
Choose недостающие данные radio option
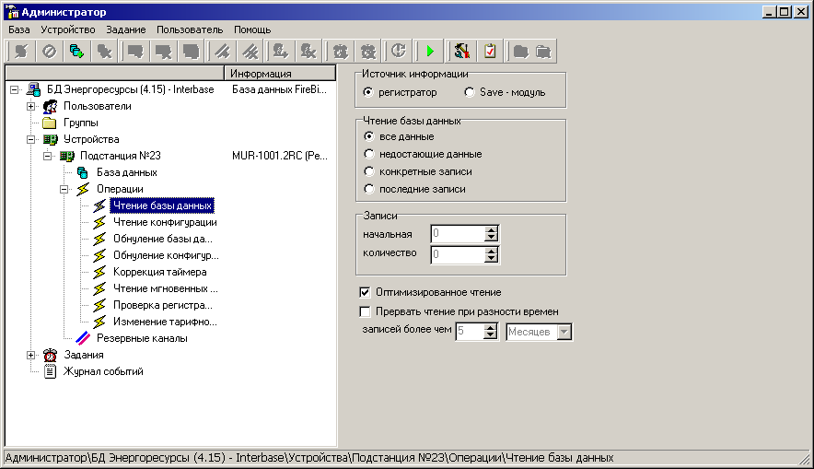pos(369,154)
